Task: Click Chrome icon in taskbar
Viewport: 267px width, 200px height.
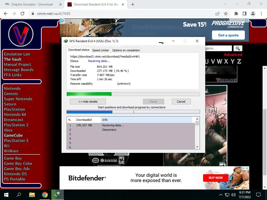Action: coord(45,195)
